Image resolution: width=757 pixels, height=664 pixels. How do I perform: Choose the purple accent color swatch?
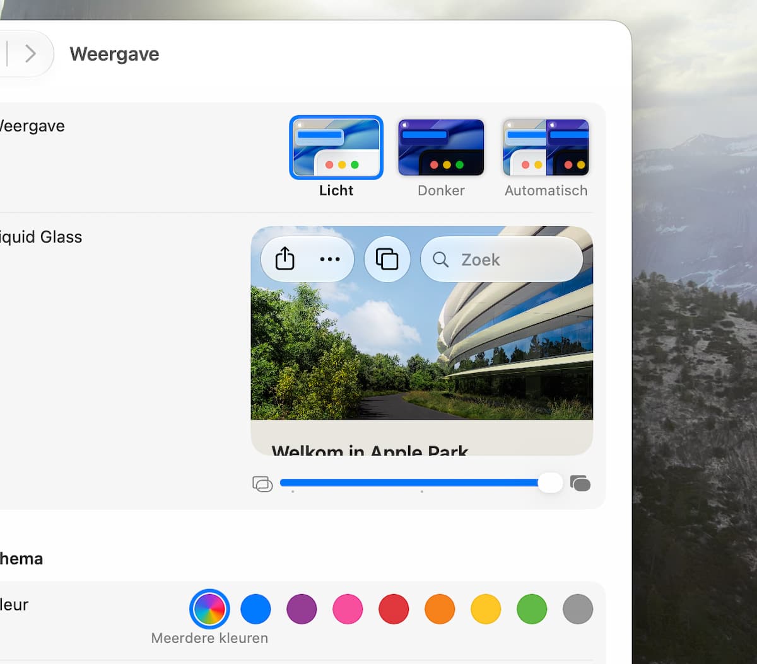302,609
